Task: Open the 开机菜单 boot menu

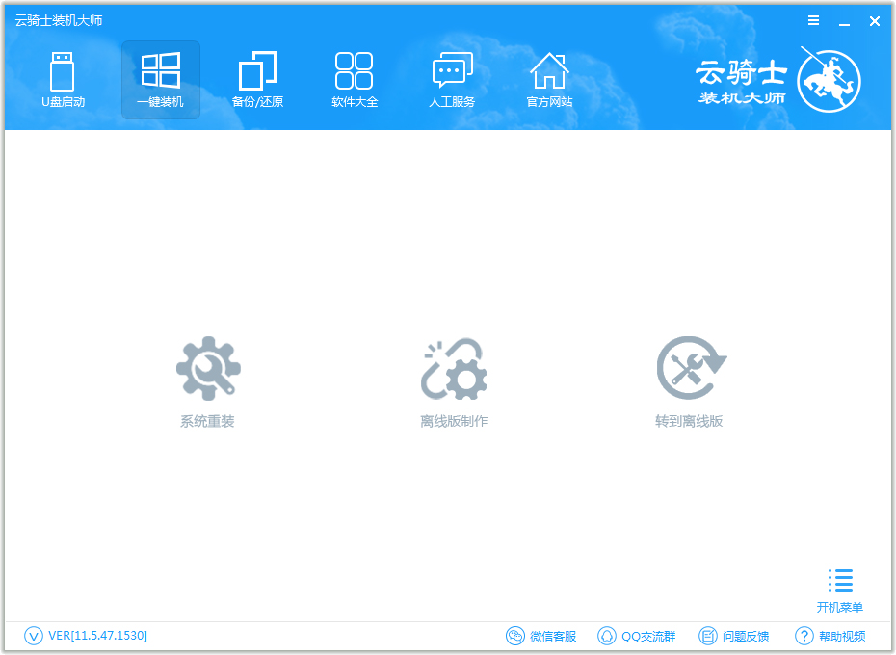Action: [x=839, y=590]
